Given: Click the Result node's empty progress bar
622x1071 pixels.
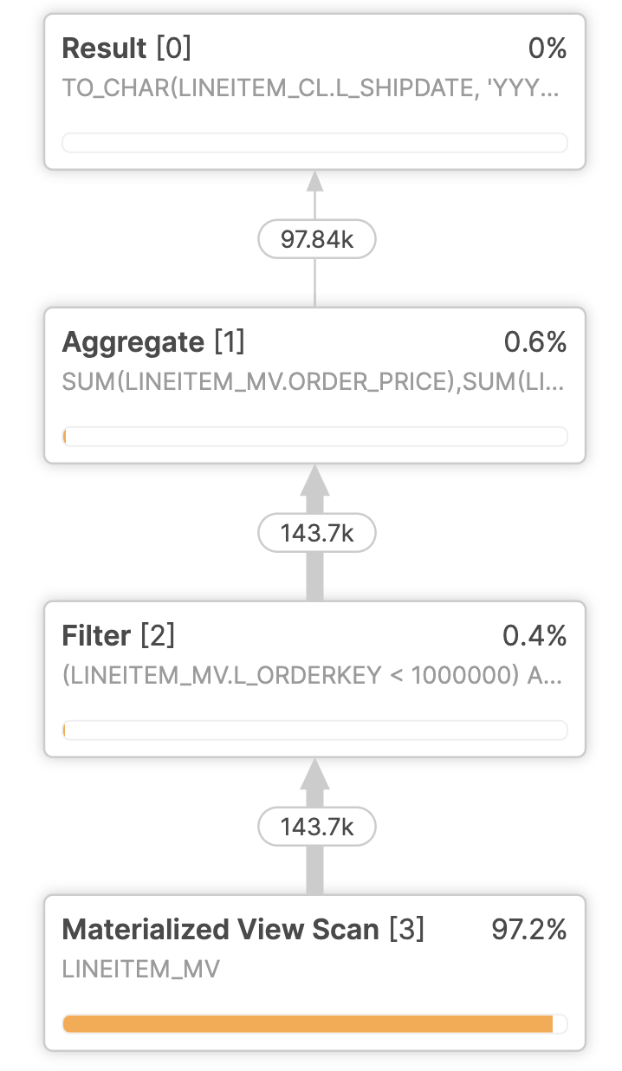Looking at the screenshot, I should 314,142.
